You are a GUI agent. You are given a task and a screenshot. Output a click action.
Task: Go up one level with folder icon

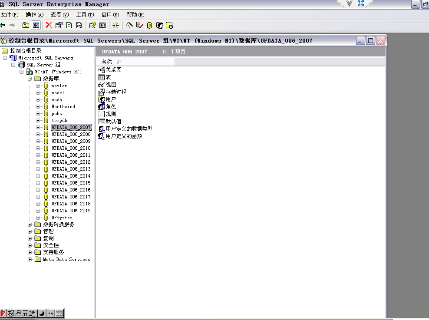click(26, 26)
